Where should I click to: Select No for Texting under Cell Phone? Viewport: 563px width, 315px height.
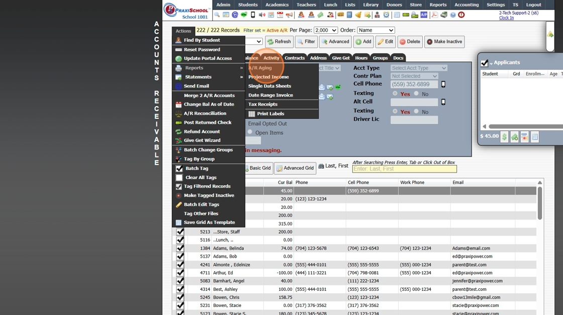416,94
